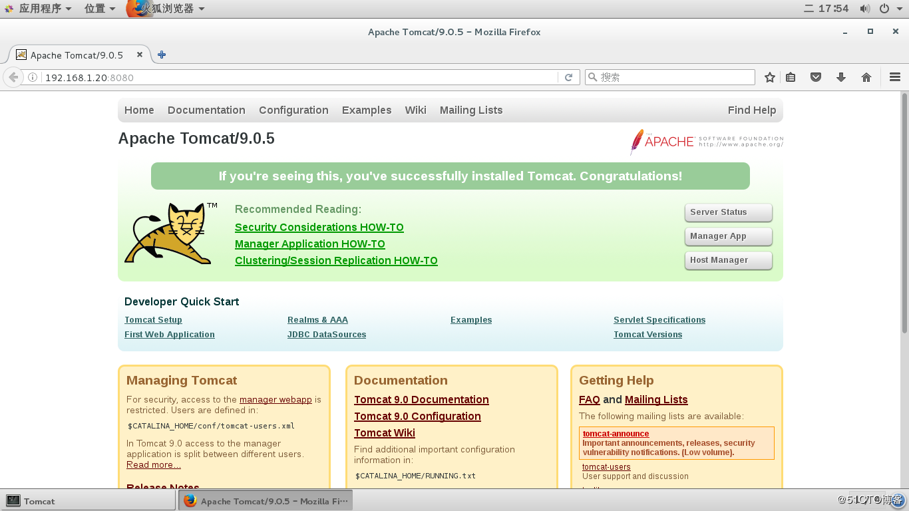909x511 pixels.
Task: Open the Wiki navigation item
Action: tap(415, 110)
